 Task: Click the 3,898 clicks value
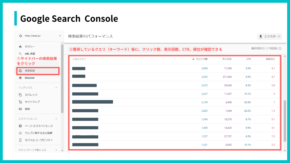click(x=204, y=68)
